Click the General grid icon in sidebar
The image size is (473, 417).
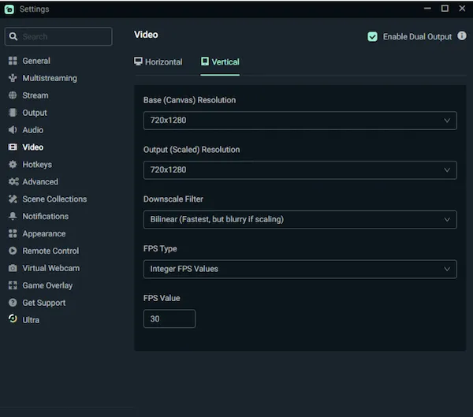(x=13, y=61)
